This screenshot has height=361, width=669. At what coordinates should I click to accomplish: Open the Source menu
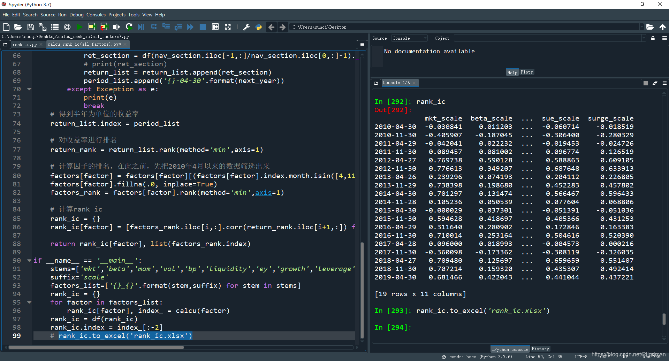click(x=48, y=15)
